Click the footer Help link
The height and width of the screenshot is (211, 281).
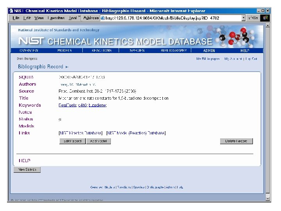180,187
